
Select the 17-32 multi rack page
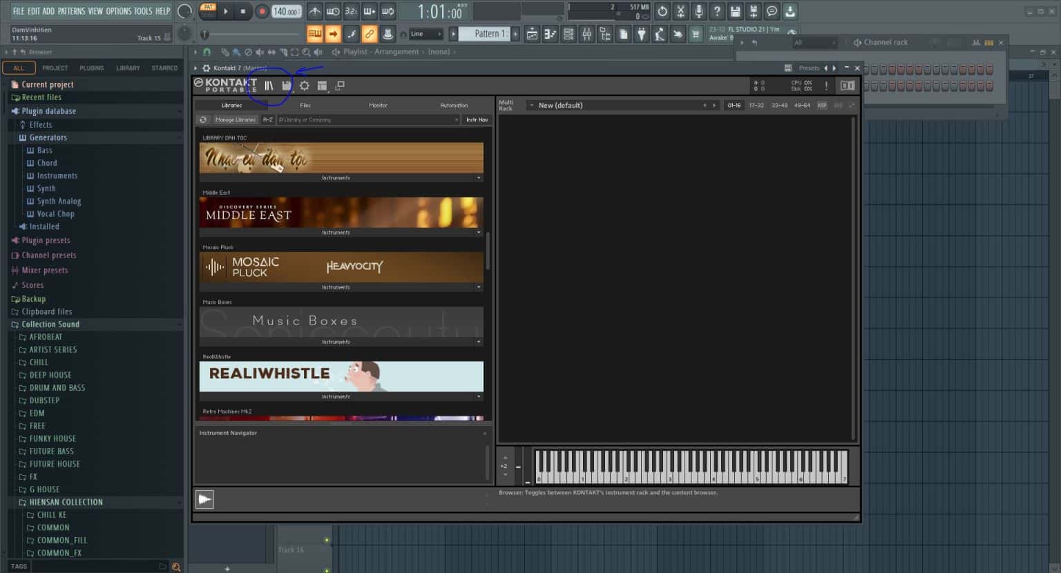(x=756, y=105)
